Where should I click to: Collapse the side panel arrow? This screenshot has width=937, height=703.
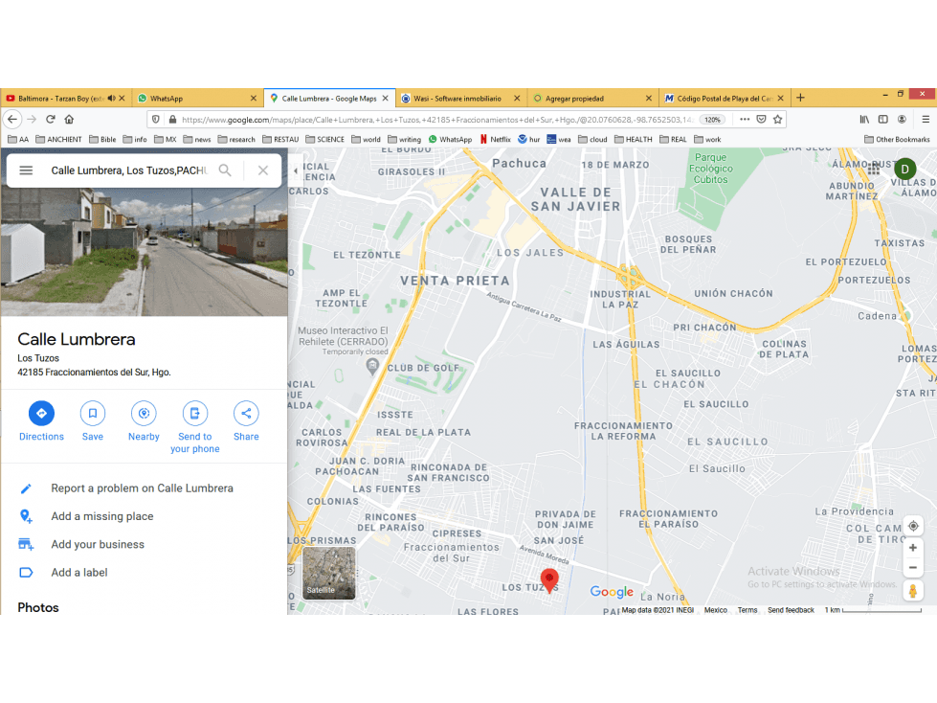295,171
